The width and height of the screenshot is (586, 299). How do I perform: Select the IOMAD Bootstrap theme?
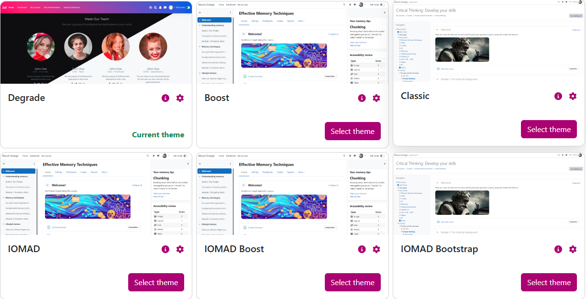click(x=549, y=282)
